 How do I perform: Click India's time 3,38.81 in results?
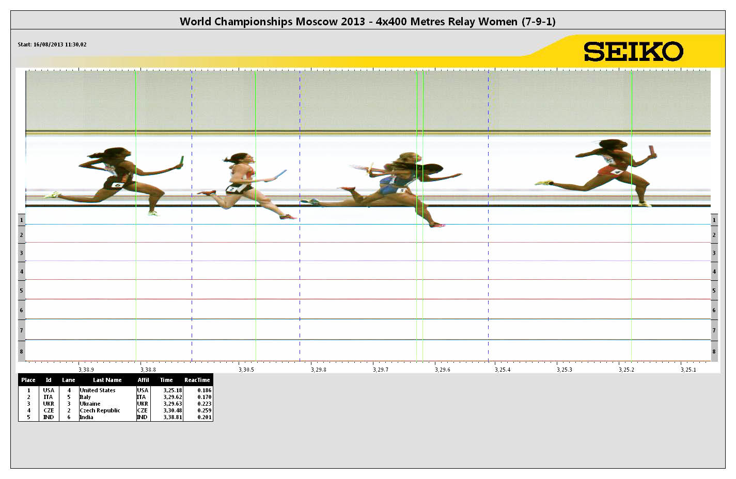[173, 417]
